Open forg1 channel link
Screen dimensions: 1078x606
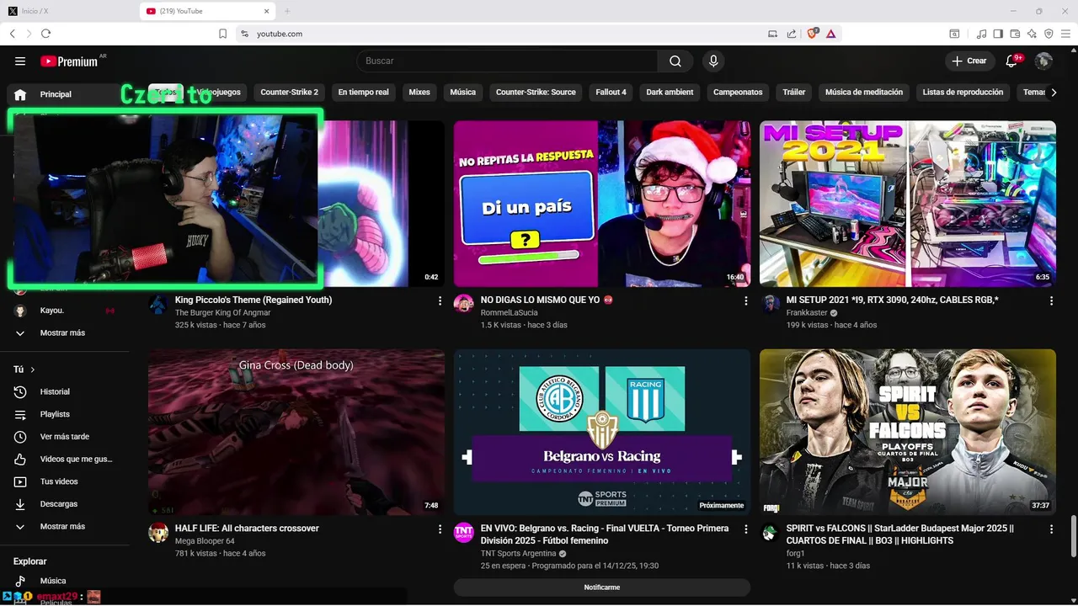point(796,554)
